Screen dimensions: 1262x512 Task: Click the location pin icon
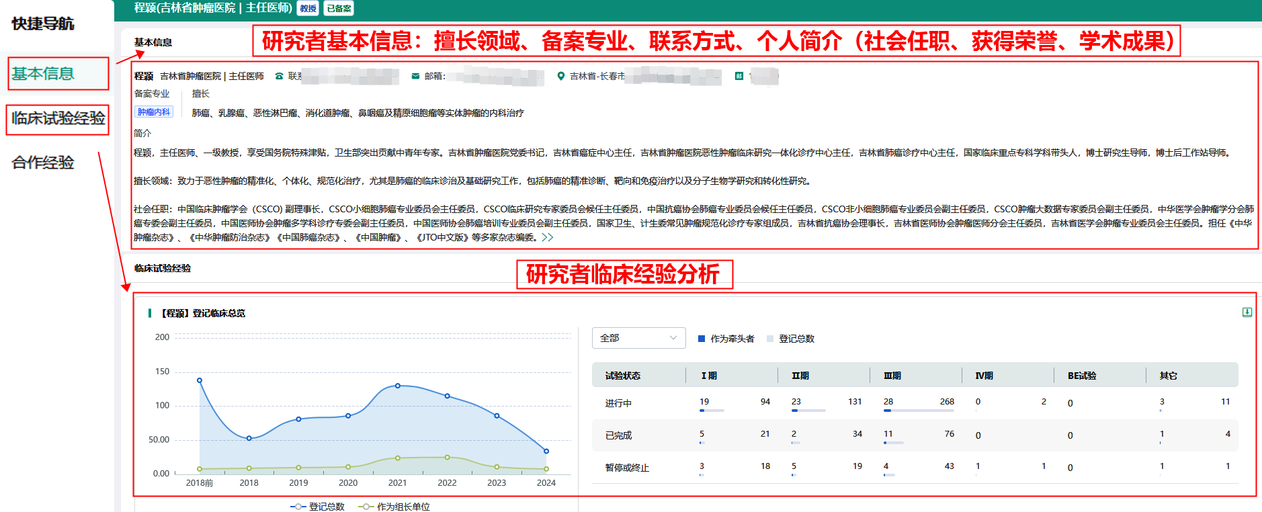pyautogui.click(x=560, y=77)
